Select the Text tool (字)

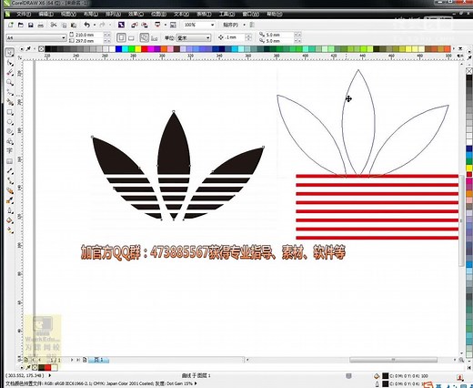coord(10,151)
